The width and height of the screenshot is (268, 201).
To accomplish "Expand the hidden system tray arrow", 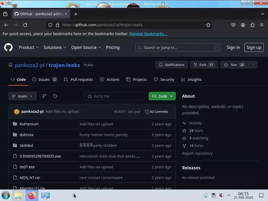I will click(229, 195).
